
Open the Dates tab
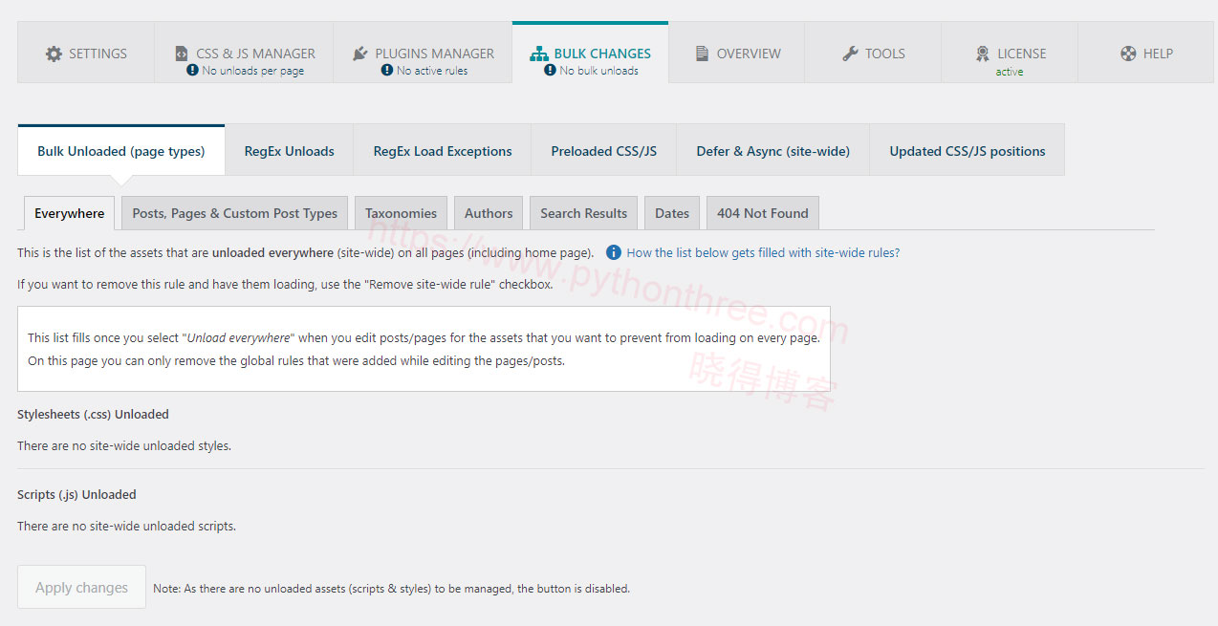click(x=672, y=213)
